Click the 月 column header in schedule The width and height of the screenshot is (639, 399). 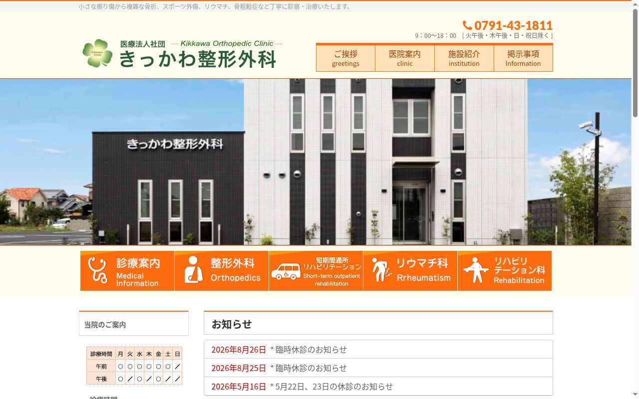(x=120, y=354)
